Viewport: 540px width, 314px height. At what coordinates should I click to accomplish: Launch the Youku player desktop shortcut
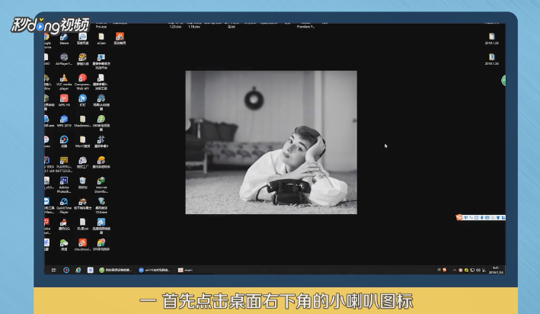64,142
